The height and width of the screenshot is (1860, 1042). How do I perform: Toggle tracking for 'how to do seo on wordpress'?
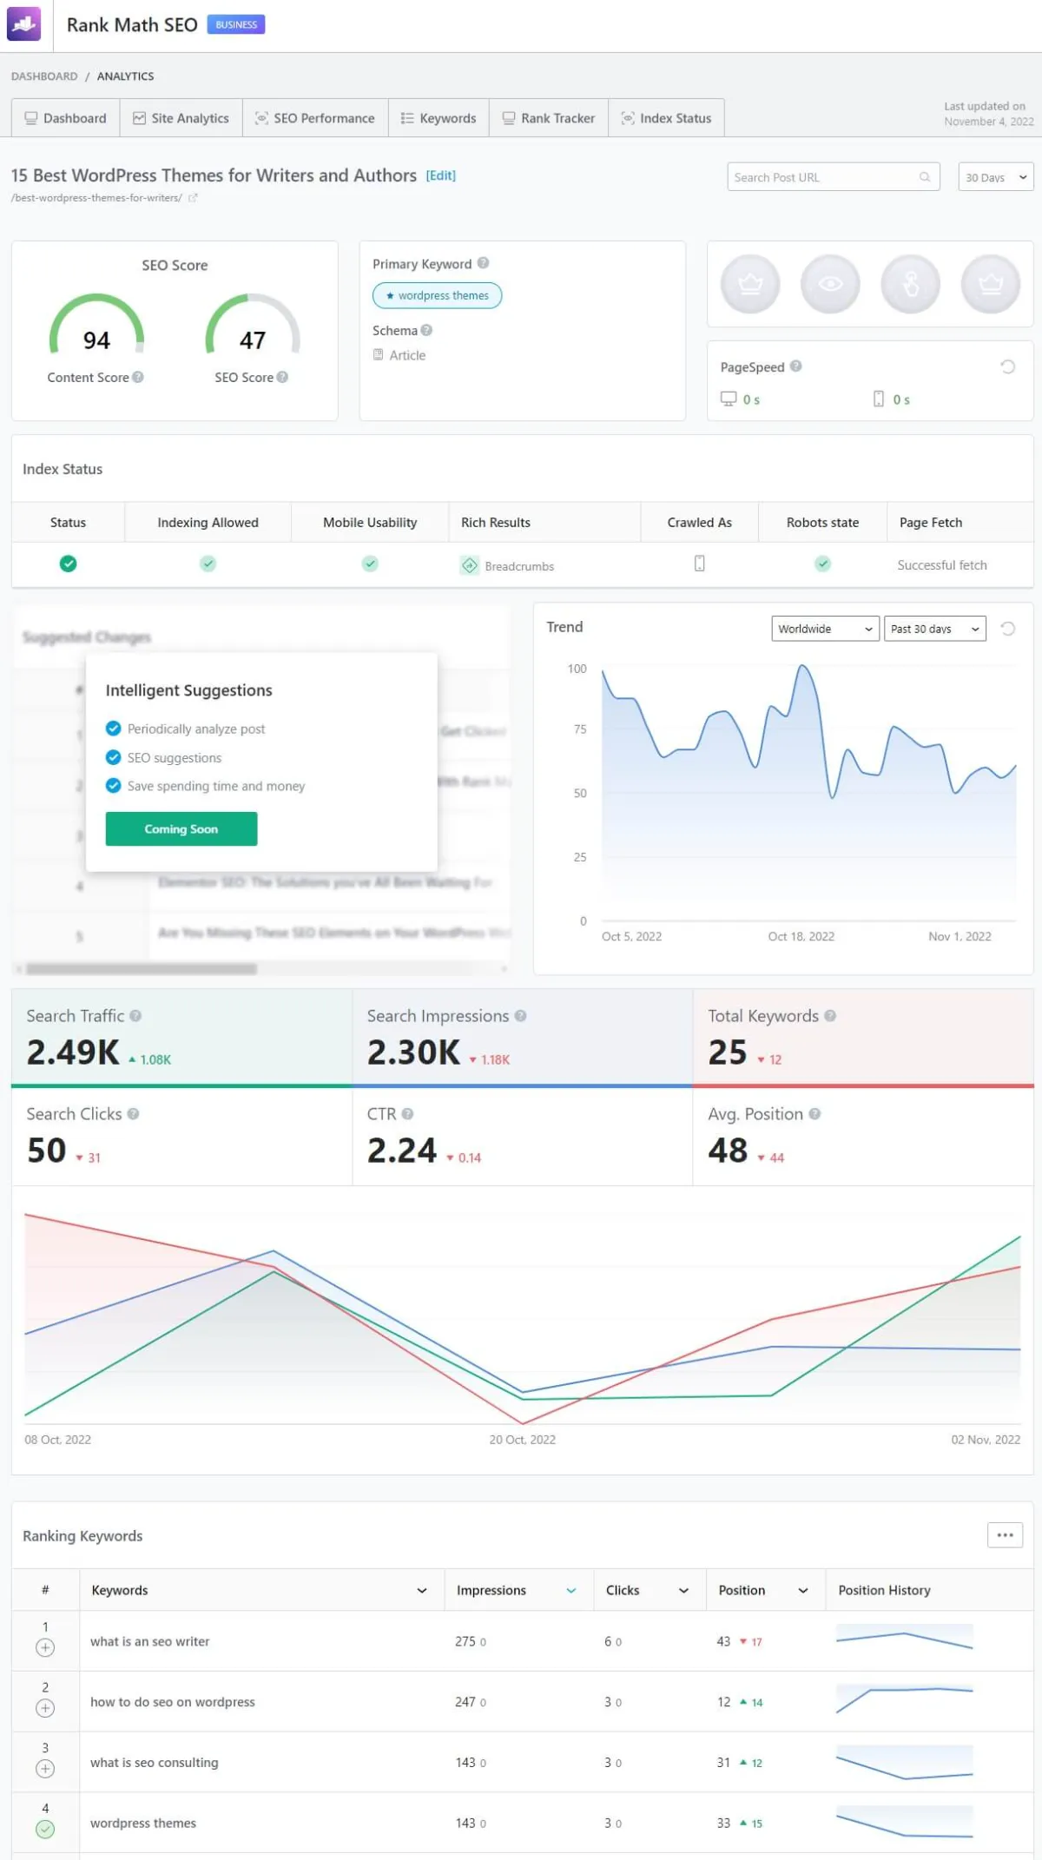pos(45,1708)
